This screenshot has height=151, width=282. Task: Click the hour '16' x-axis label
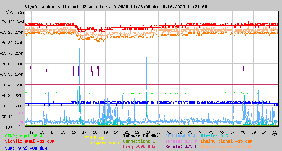click(74, 132)
